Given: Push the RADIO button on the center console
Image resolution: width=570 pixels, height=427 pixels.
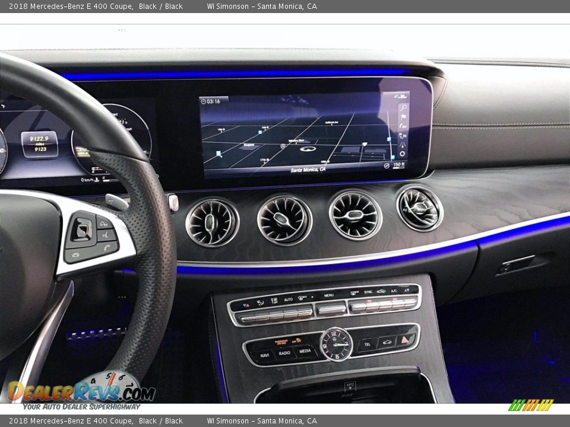Looking at the screenshot, I should click(284, 353).
